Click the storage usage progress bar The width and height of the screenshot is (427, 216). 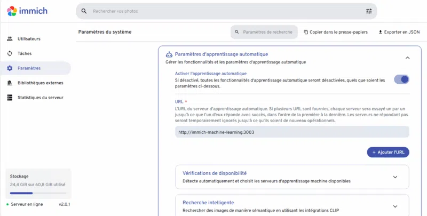click(38, 193)
